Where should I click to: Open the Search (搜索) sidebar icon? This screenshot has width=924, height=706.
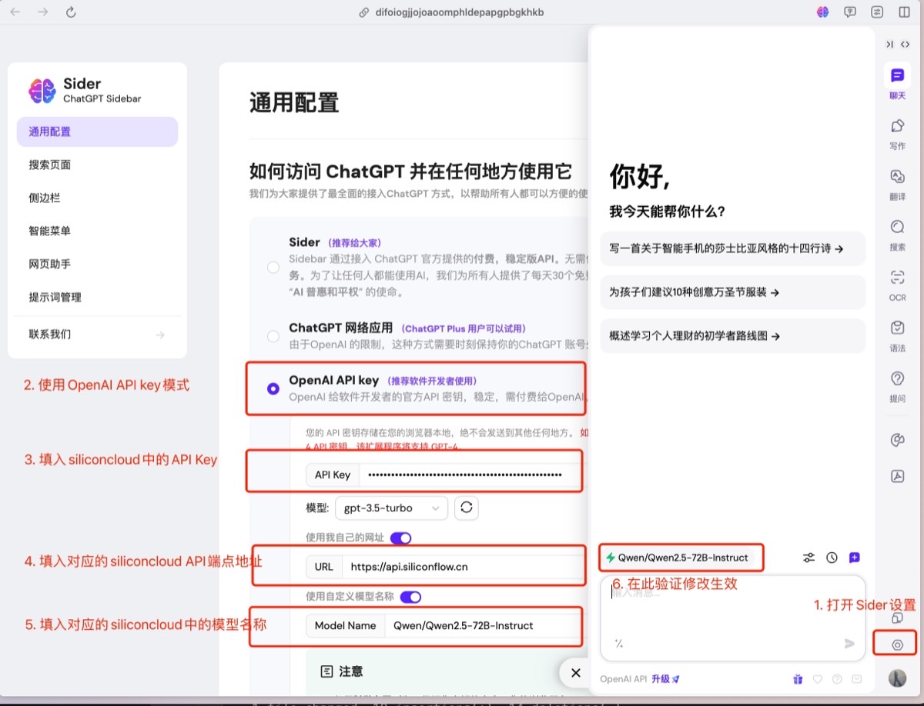tap(897, 228)
